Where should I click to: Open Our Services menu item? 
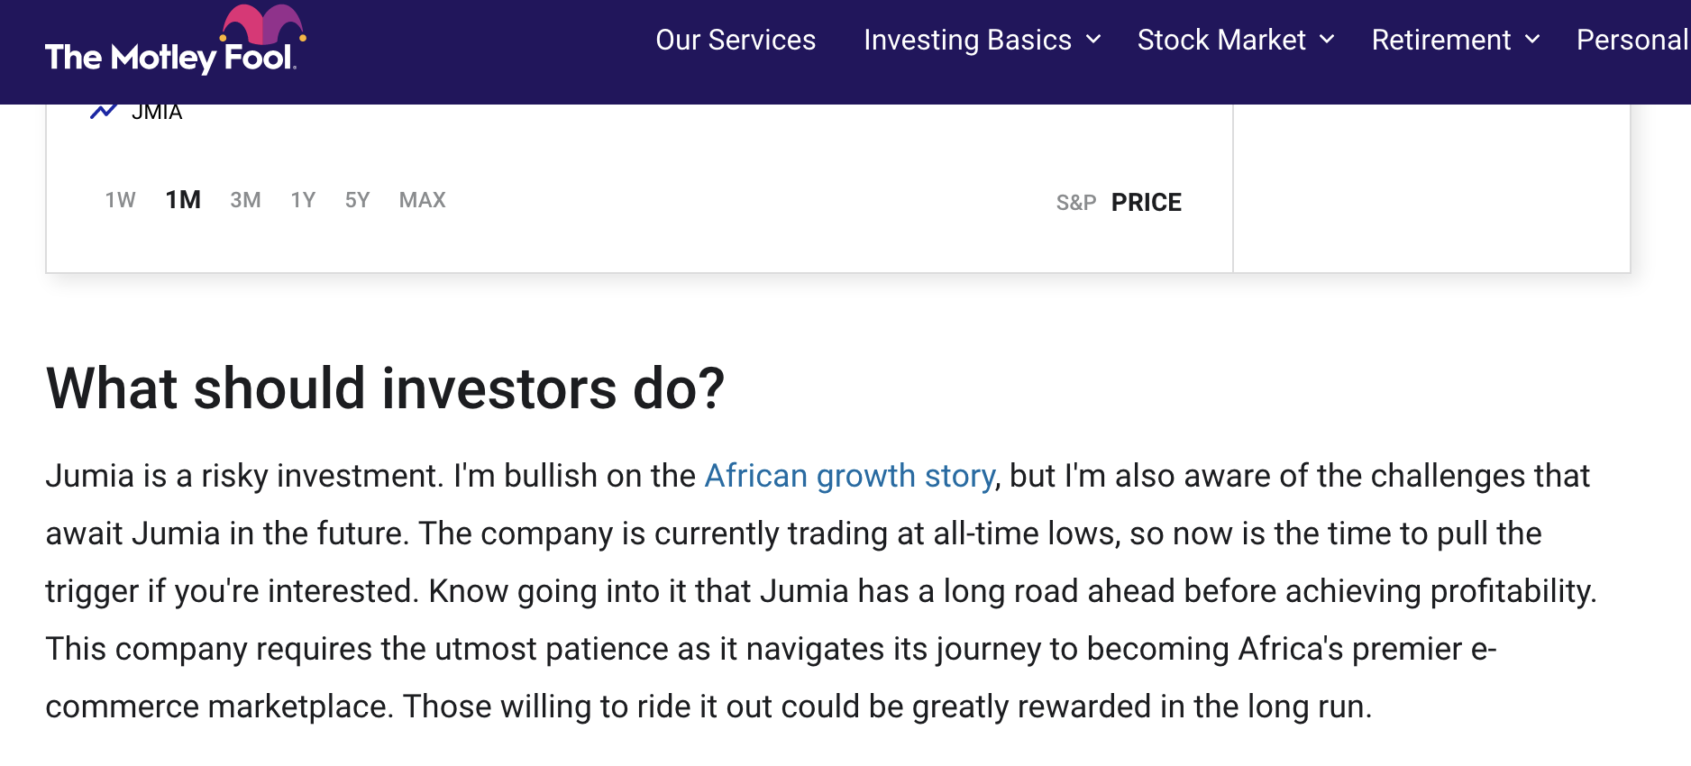pos(736,40)
